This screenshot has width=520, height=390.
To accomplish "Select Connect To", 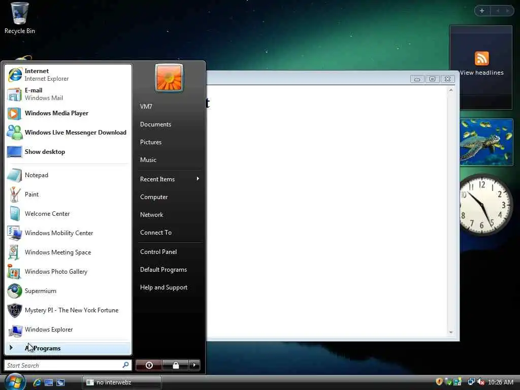I will pyautogui.click(x=170, y=233).
